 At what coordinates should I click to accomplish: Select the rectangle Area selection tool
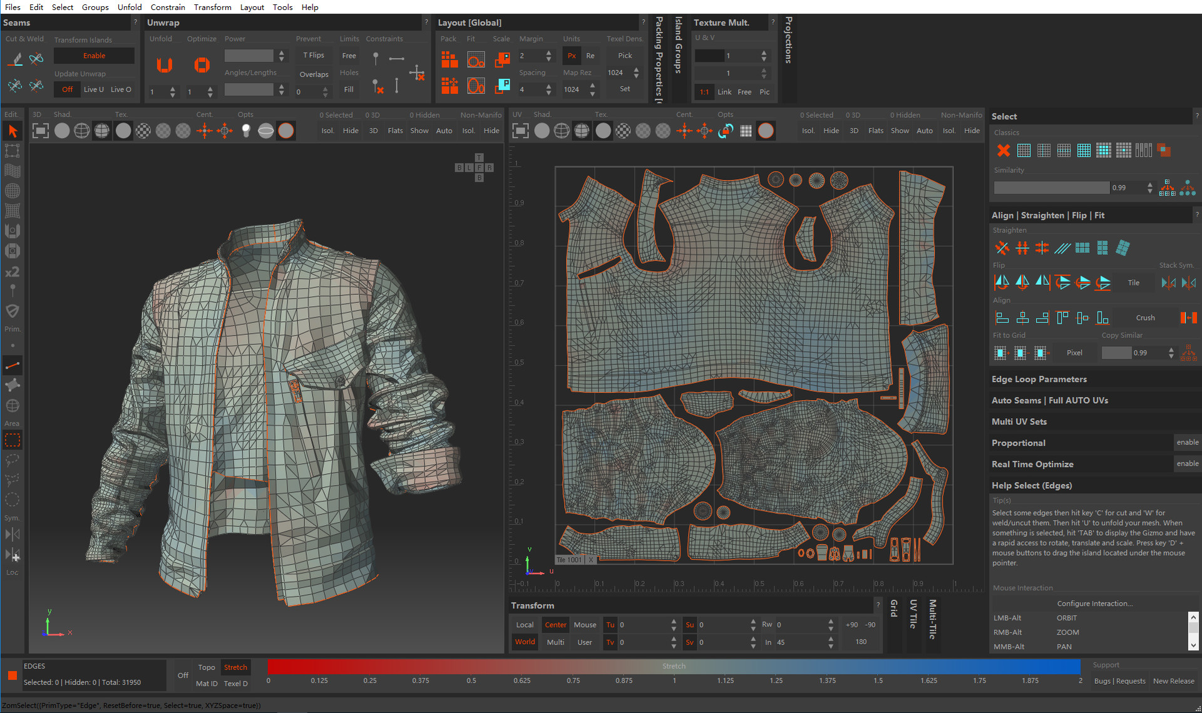13,440
